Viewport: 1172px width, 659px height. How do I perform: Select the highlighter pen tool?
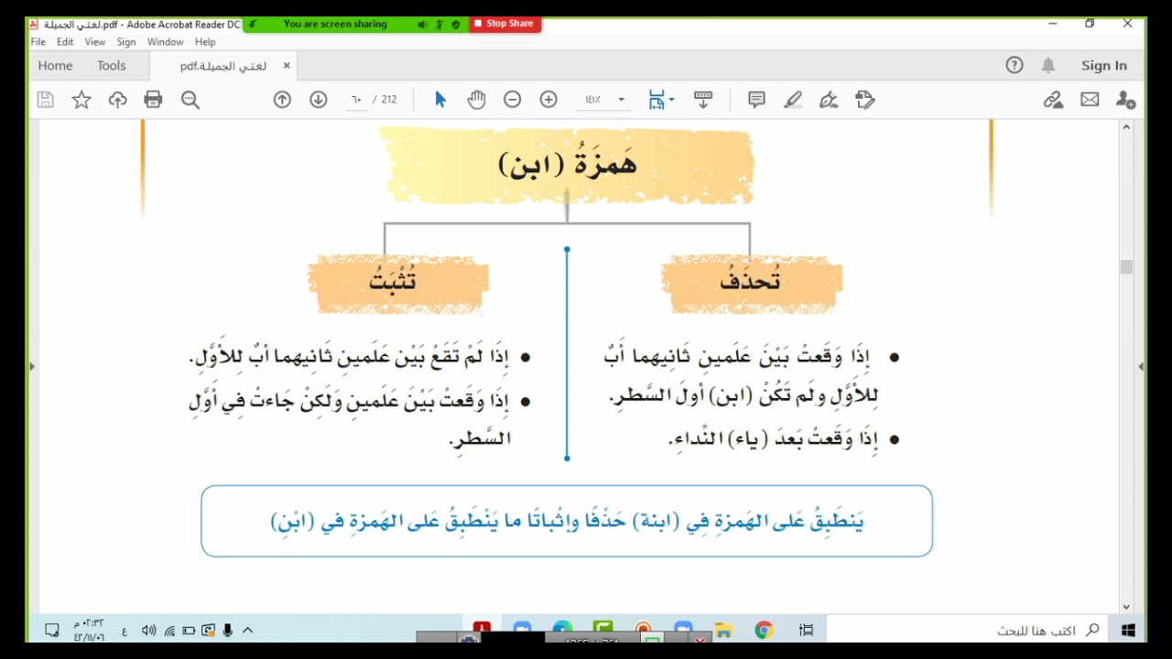point(793,100)
